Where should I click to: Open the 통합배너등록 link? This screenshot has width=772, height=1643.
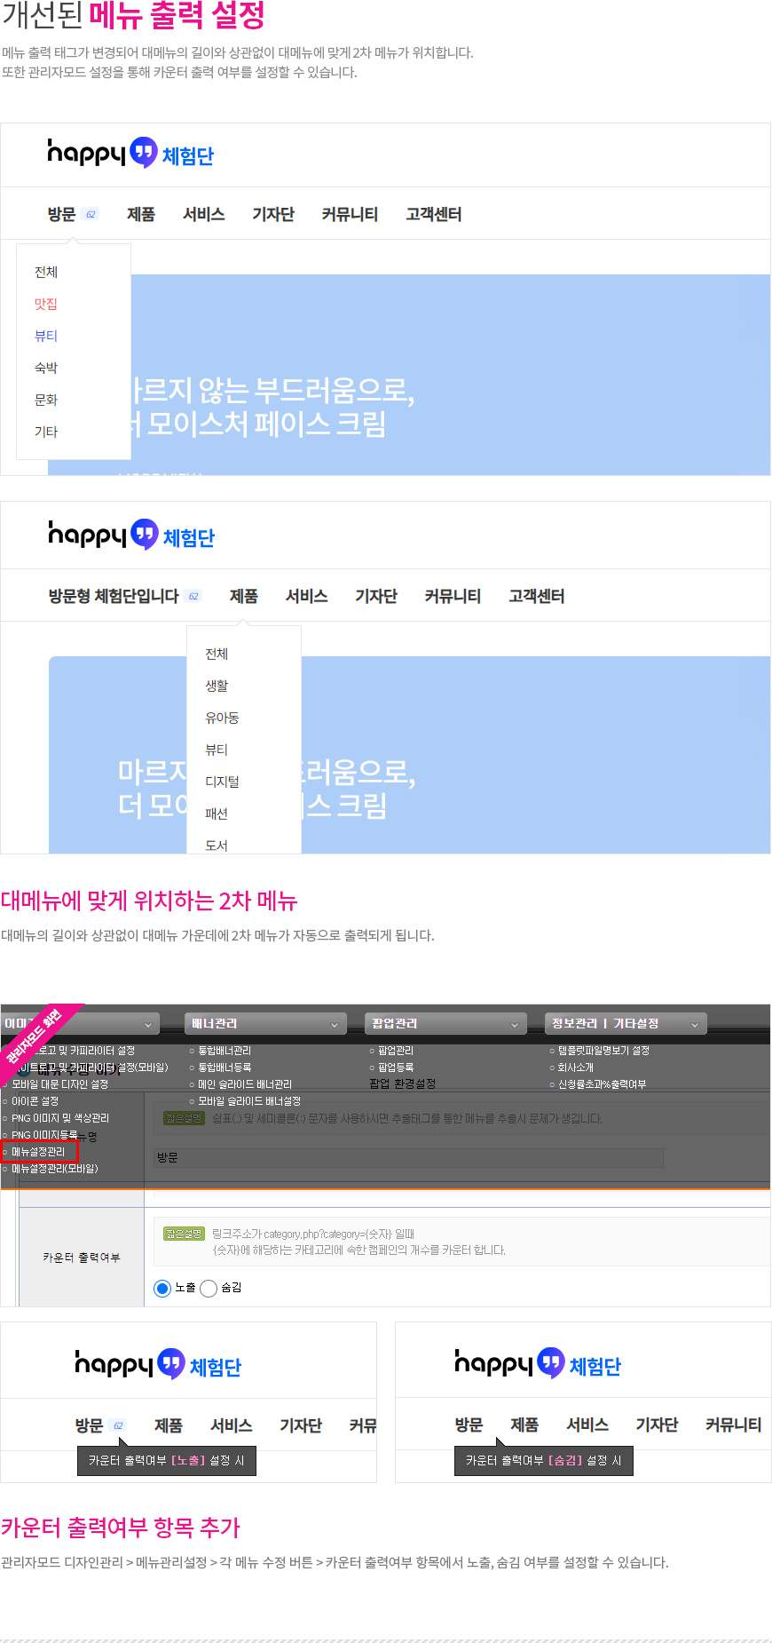[224, 1068]
